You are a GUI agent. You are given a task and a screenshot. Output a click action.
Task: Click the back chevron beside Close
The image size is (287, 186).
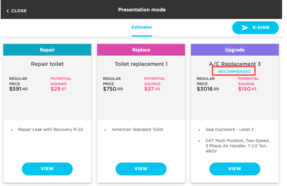(x=7, y=11)
